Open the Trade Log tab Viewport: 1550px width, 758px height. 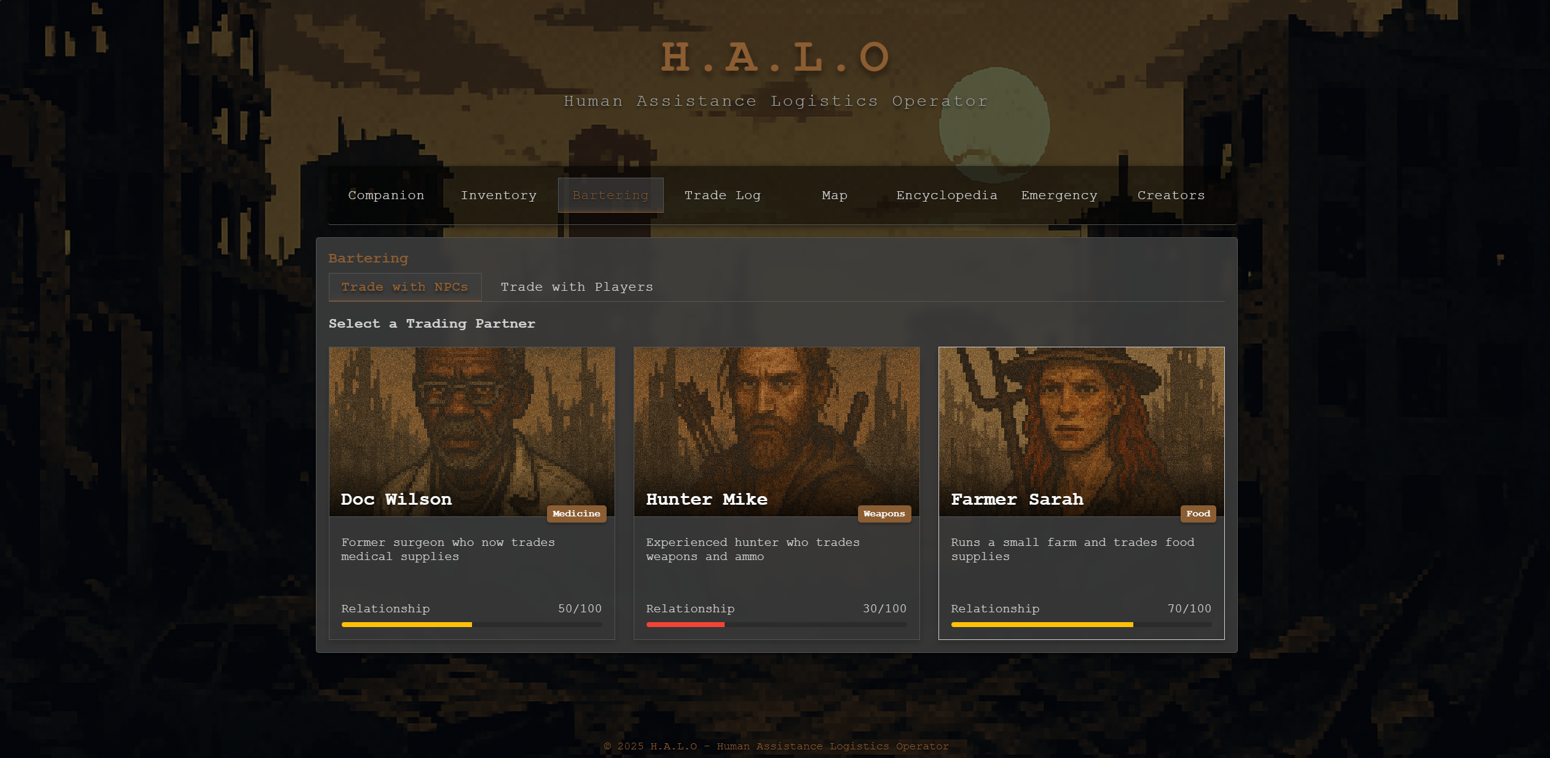(x=722, y=195)
